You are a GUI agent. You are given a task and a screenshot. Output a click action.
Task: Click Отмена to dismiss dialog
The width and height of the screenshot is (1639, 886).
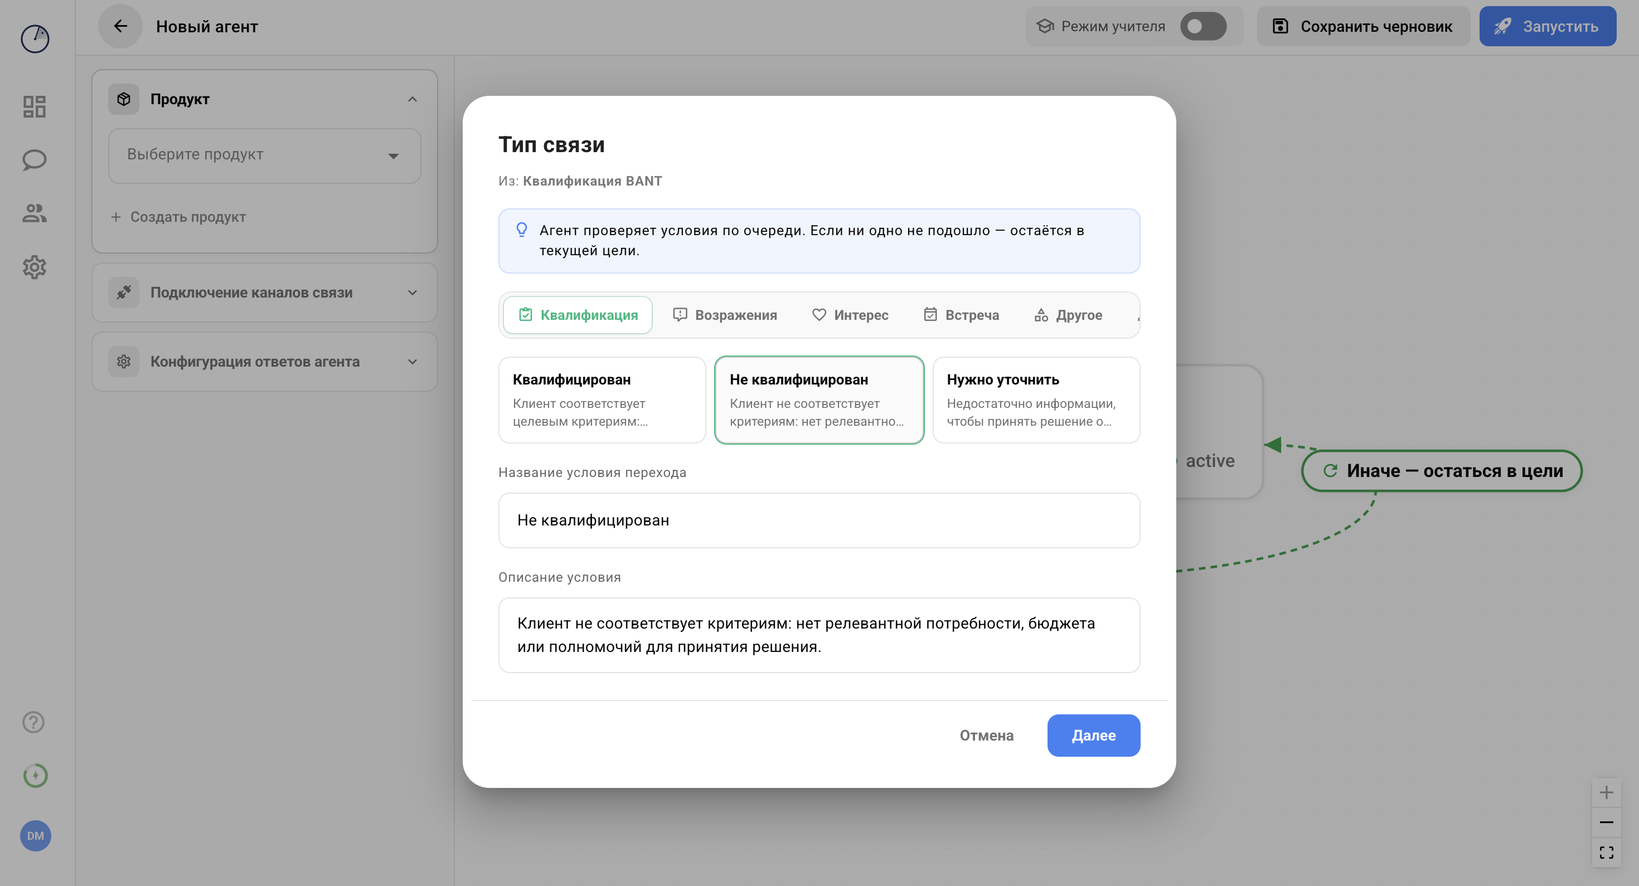pyautogui.click(x=986, y=735)
